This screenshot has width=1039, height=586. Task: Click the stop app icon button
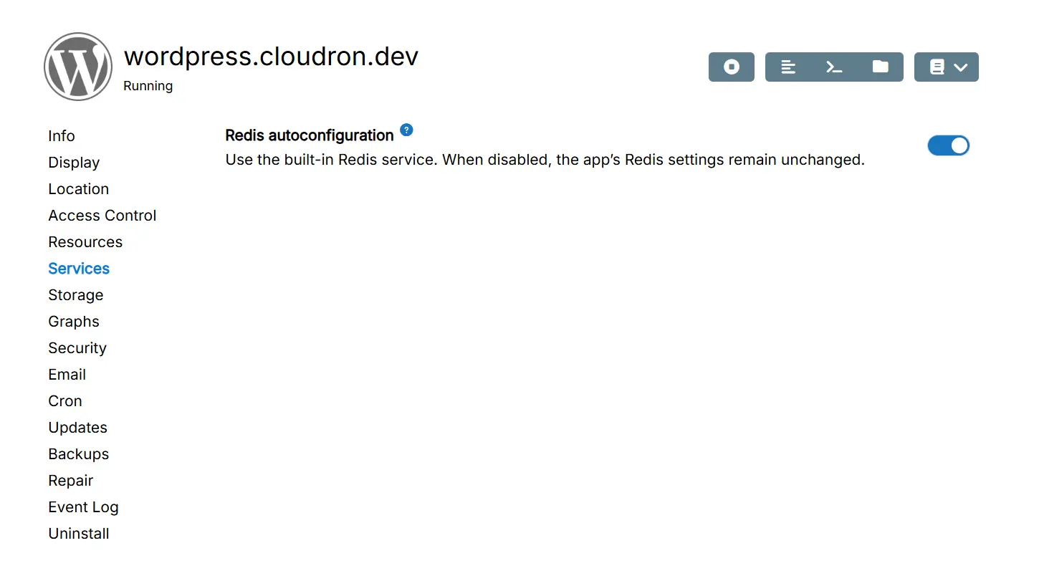coord(731,67)
